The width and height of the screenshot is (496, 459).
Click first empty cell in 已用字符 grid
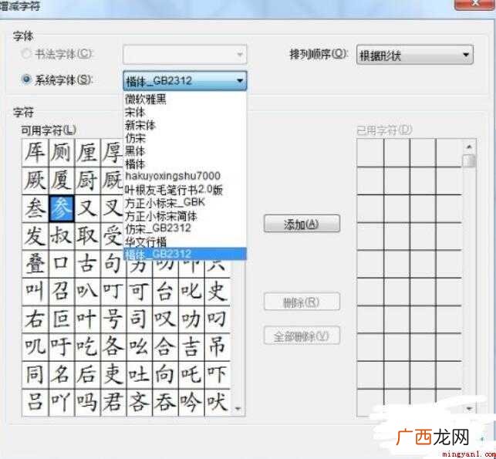coord(370,153)
